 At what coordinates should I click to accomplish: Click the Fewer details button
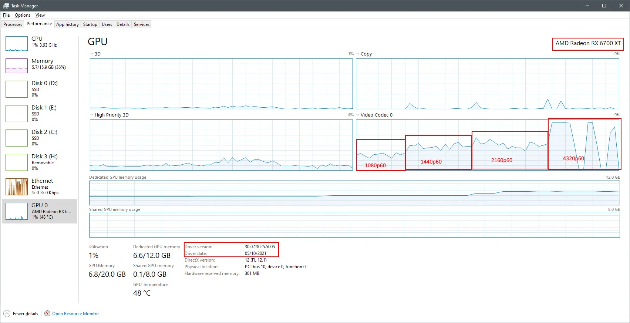[x=21, y=314]
